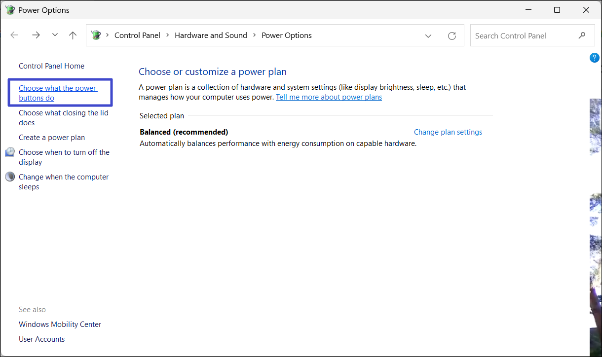Open help via blue question mark icon
Image resolution: width=602 pixels, height=357 pixels.
tap(595, 58)
